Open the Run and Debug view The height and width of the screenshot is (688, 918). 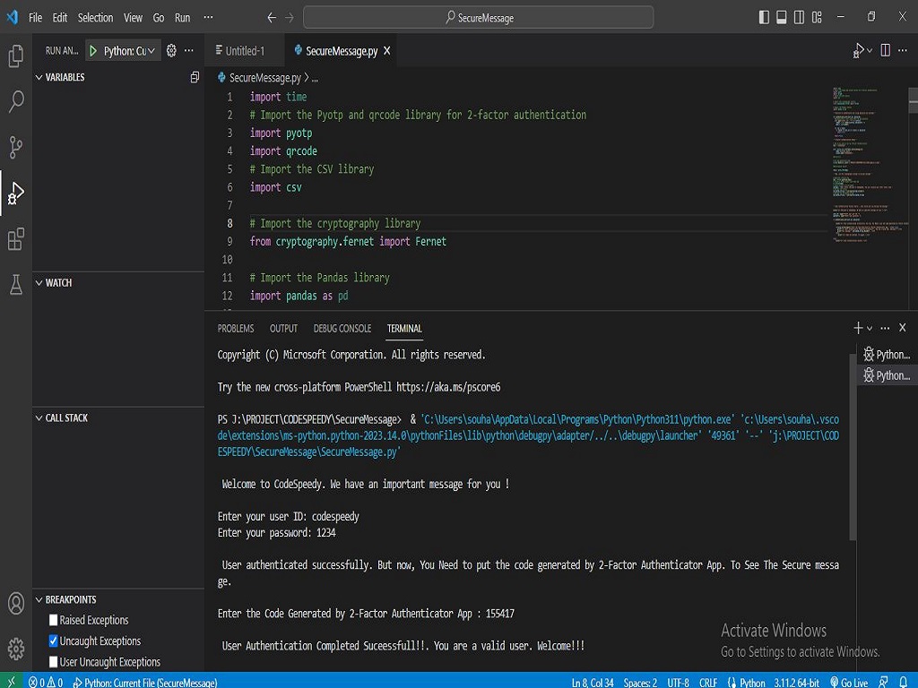click(x=16, y=193)
